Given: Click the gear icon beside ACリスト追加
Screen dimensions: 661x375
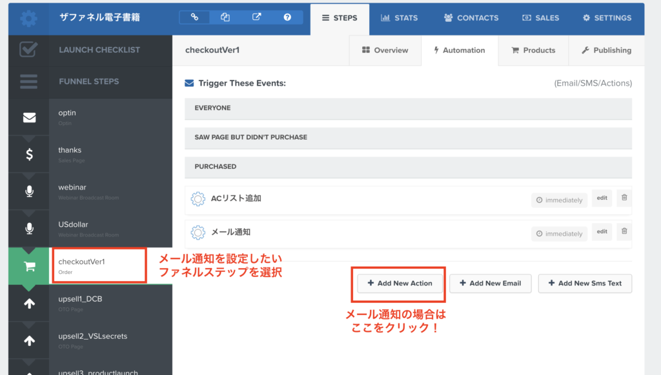Looking at the screenshot, I should coord(198,198).
